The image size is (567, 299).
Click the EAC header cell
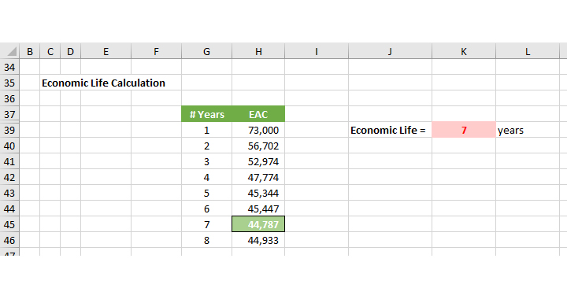click(258, 114)
